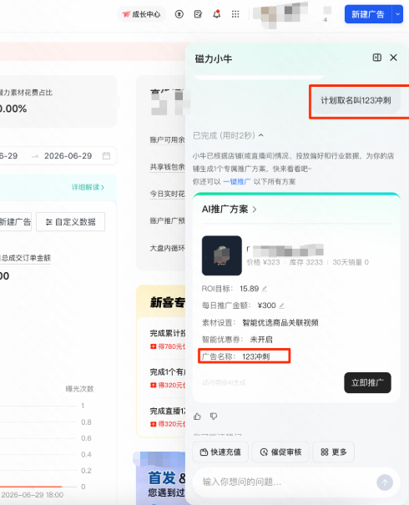The width and height of the screenshot is (409, 505).
Task: Click the product thumbnail image
Action: pyautogui.click(x=222, y=255)
